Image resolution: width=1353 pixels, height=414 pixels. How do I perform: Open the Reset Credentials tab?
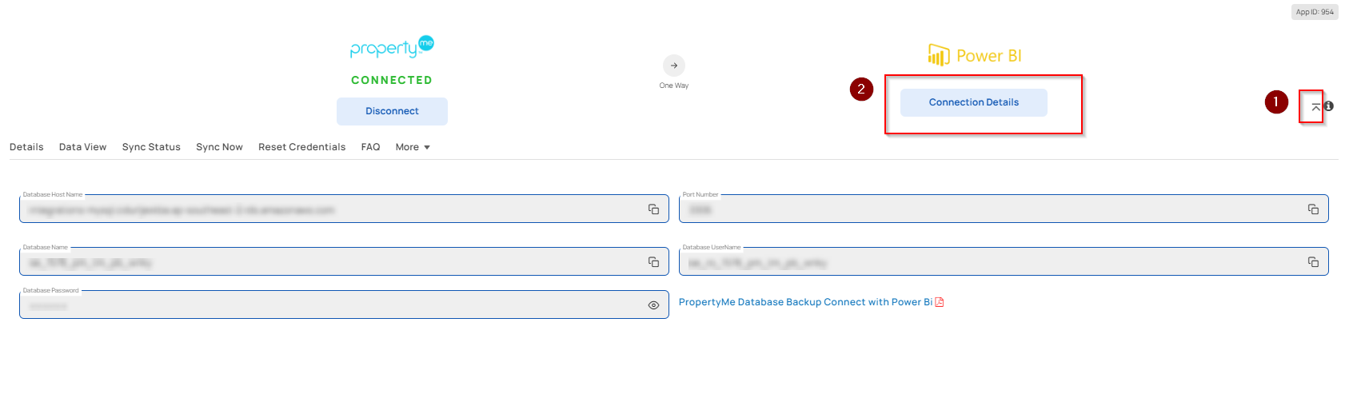point(301,147)
